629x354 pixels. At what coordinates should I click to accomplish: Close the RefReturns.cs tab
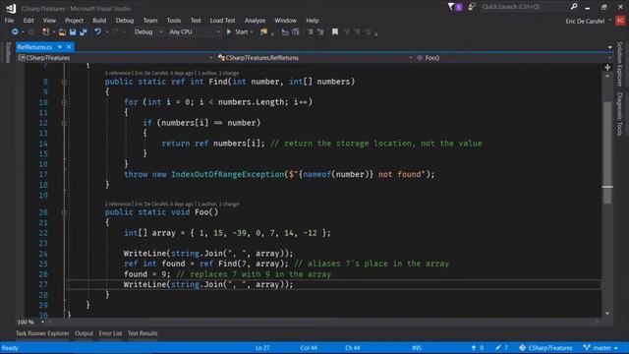69,47
